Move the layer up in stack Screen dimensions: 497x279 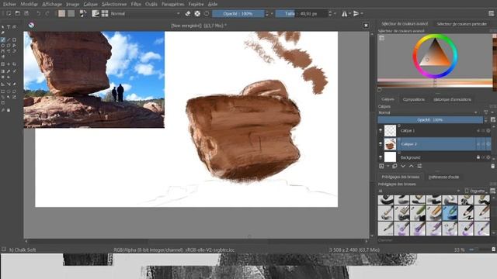click(411, 166)
